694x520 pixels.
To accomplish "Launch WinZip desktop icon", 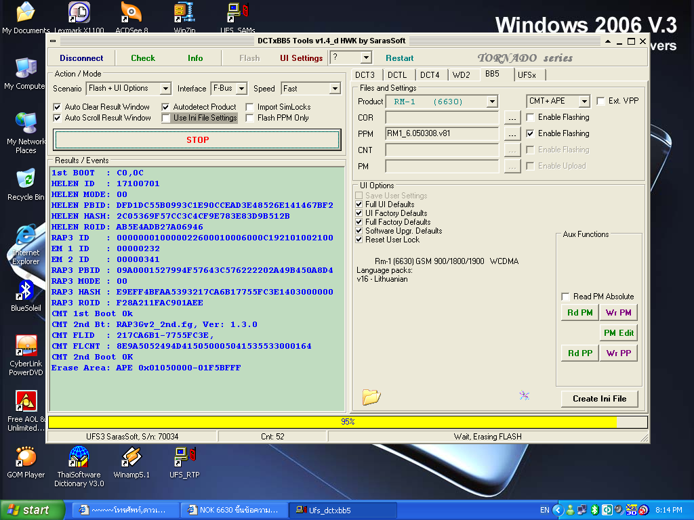I will click(184, 18).
